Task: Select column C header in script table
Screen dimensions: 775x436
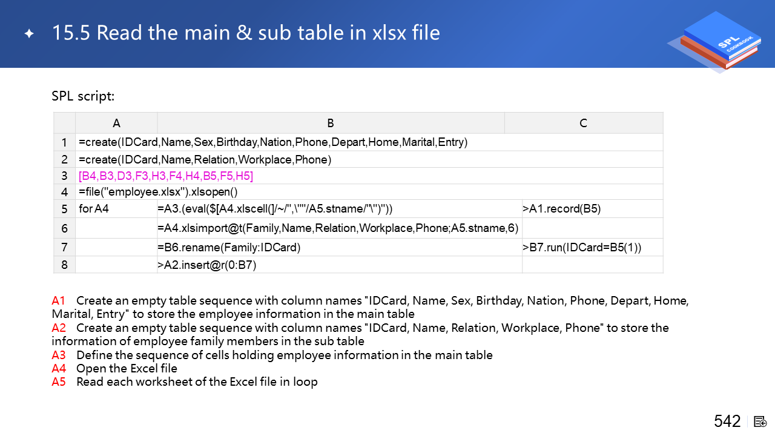Action: click(x=583, y=123)
